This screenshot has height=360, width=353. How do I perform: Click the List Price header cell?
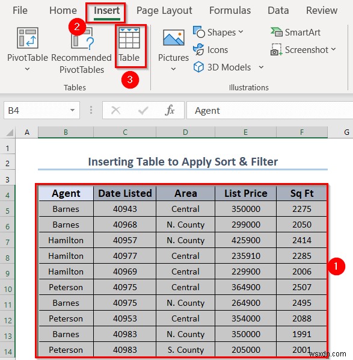click(x=245, y=193)
